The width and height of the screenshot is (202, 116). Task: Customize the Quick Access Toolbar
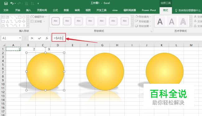tap(38, 3)
